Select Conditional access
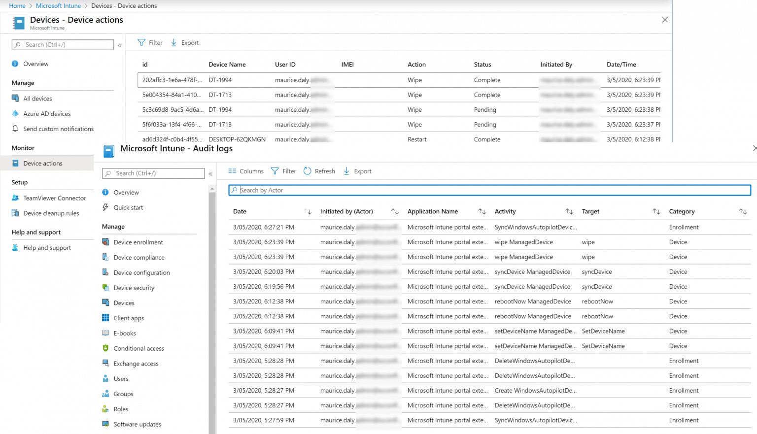The image size is (757, 434). (138, 348)
